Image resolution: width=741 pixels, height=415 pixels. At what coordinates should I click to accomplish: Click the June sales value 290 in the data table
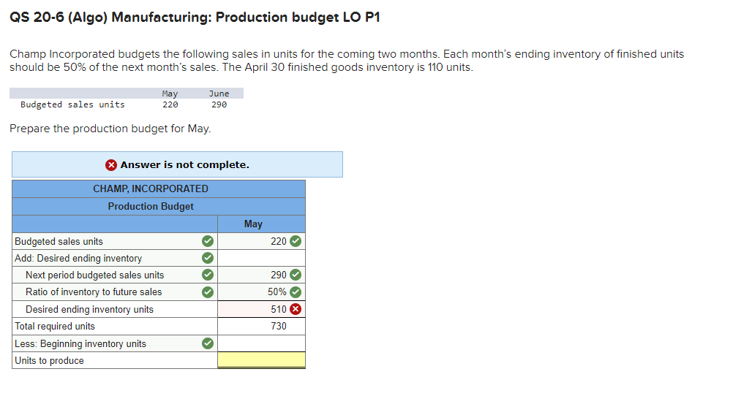coord(219,104)
